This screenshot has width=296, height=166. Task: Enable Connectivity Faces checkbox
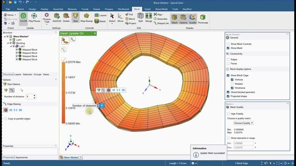228,64
